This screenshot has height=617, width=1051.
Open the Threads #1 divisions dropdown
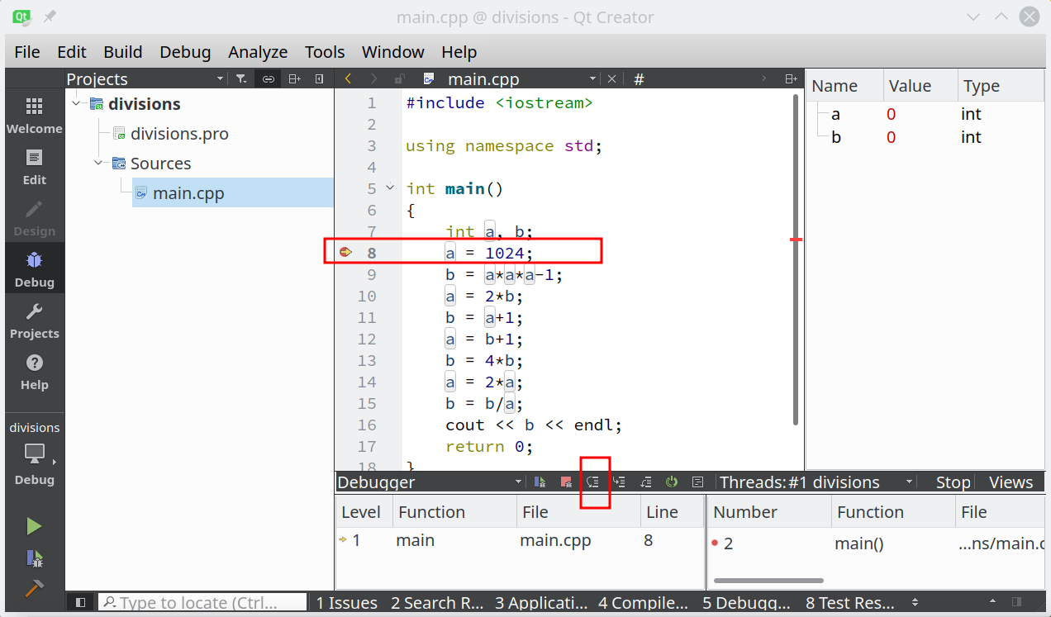click(817, 482)
